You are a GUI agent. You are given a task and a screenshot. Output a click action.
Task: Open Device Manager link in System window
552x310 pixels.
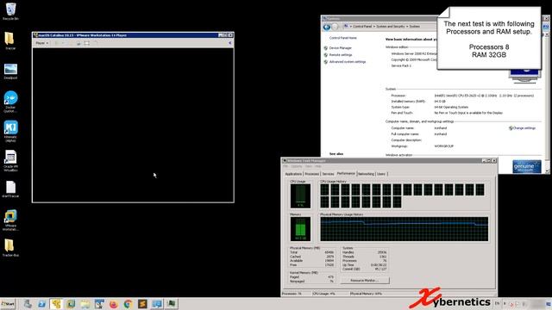coord(340,48)
